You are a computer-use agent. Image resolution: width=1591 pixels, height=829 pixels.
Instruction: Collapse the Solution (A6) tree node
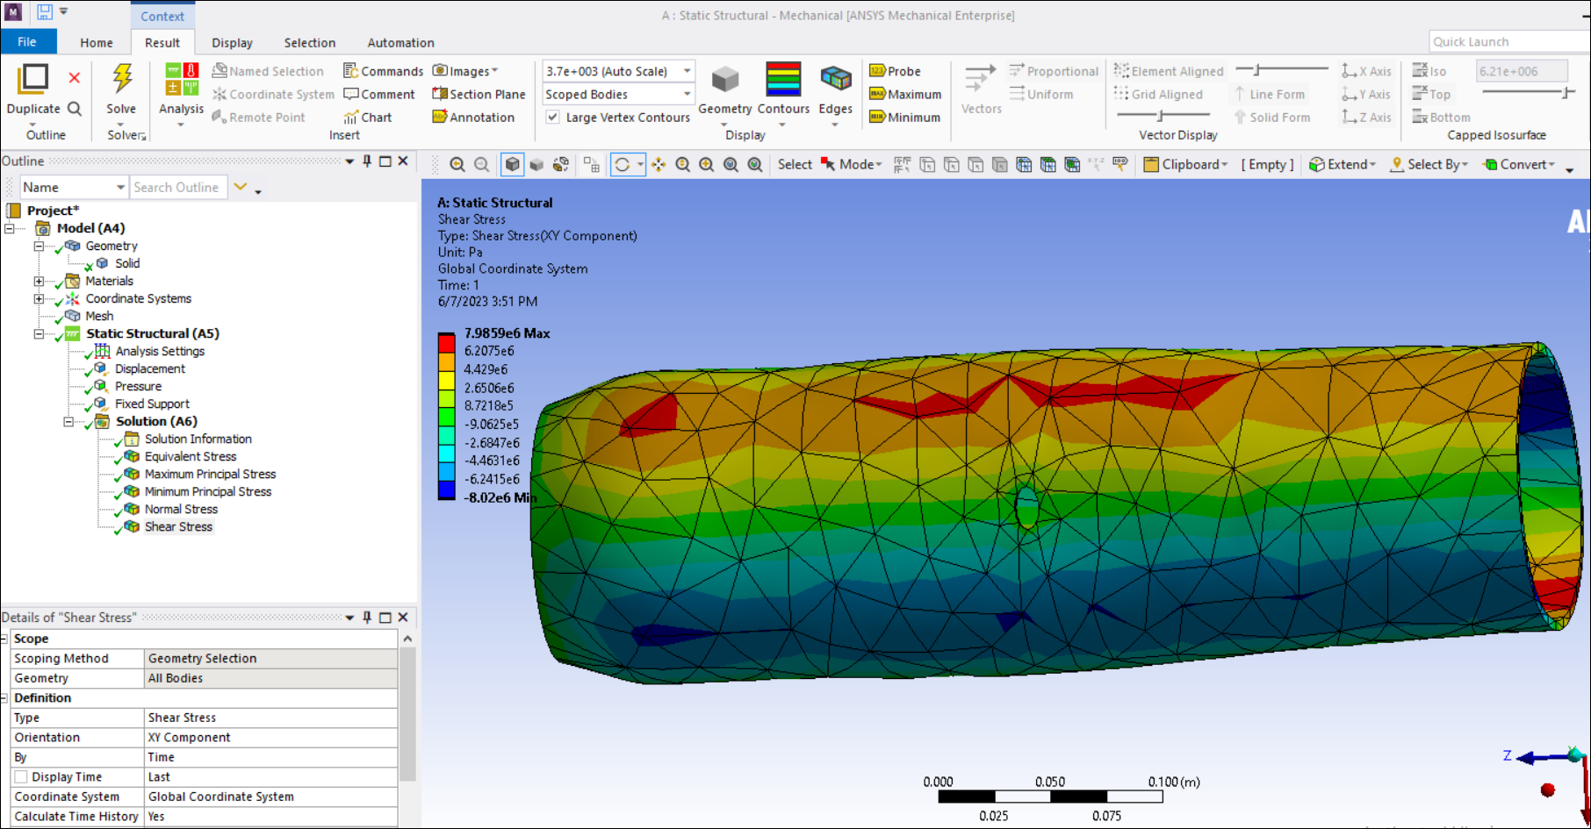coord(68,422)
